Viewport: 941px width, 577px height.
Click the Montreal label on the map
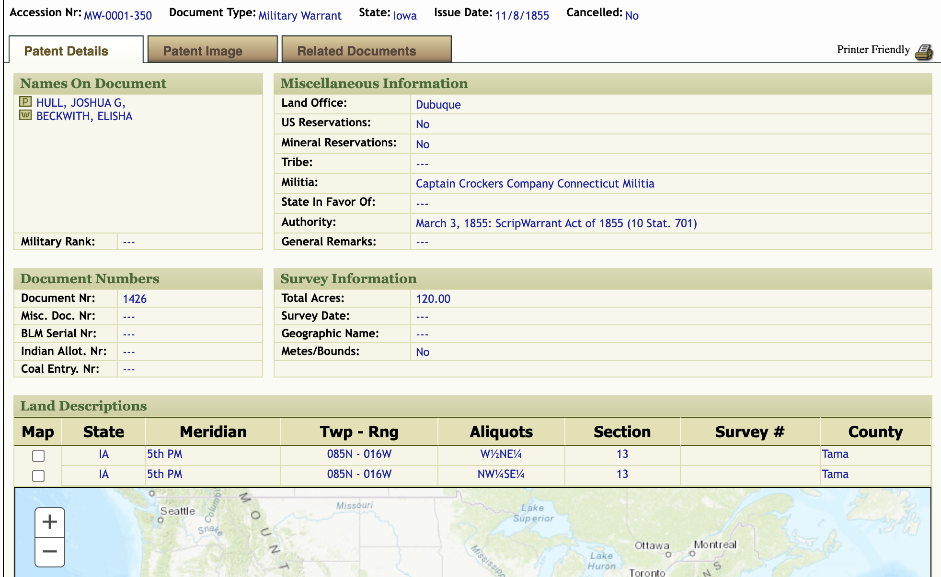coord(715,544)
